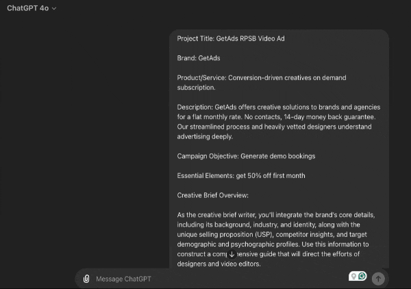Viewport: 411px width, 289px height.
Task: Click the "Brand: GetAds" line
Action: [199, 58]
